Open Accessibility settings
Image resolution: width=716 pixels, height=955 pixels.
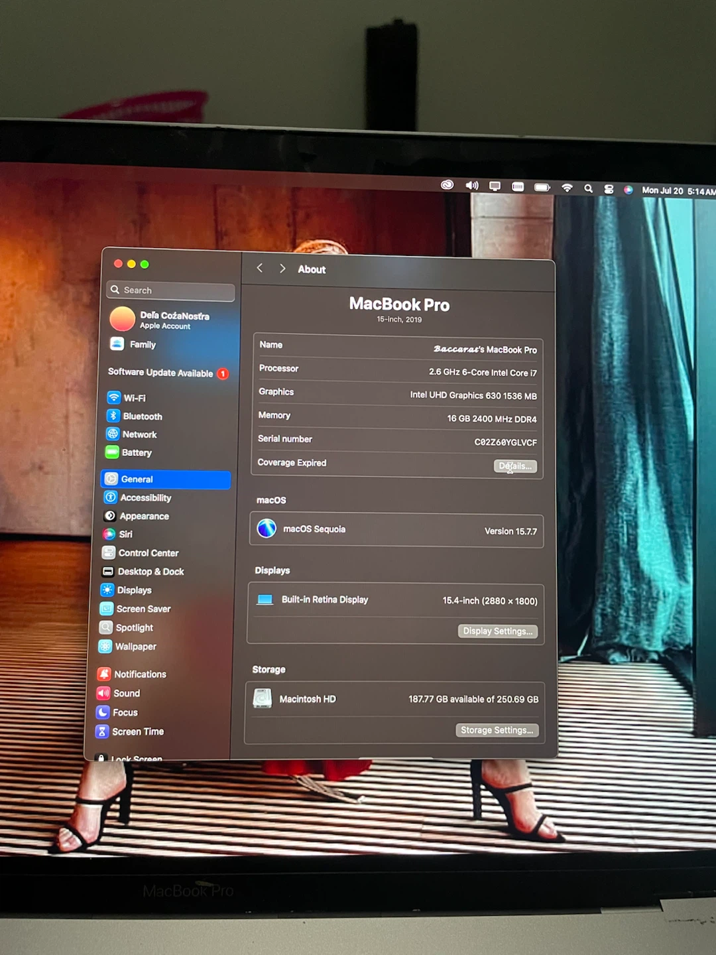click(x=138, y=497)
